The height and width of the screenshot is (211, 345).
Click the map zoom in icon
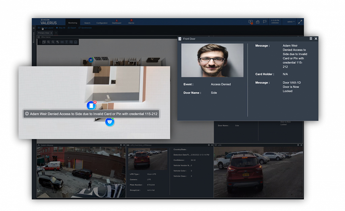tap(49, 42)
